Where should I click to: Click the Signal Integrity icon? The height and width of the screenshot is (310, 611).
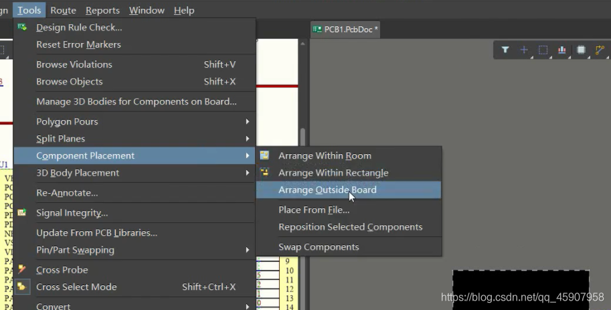coord(22,212)
